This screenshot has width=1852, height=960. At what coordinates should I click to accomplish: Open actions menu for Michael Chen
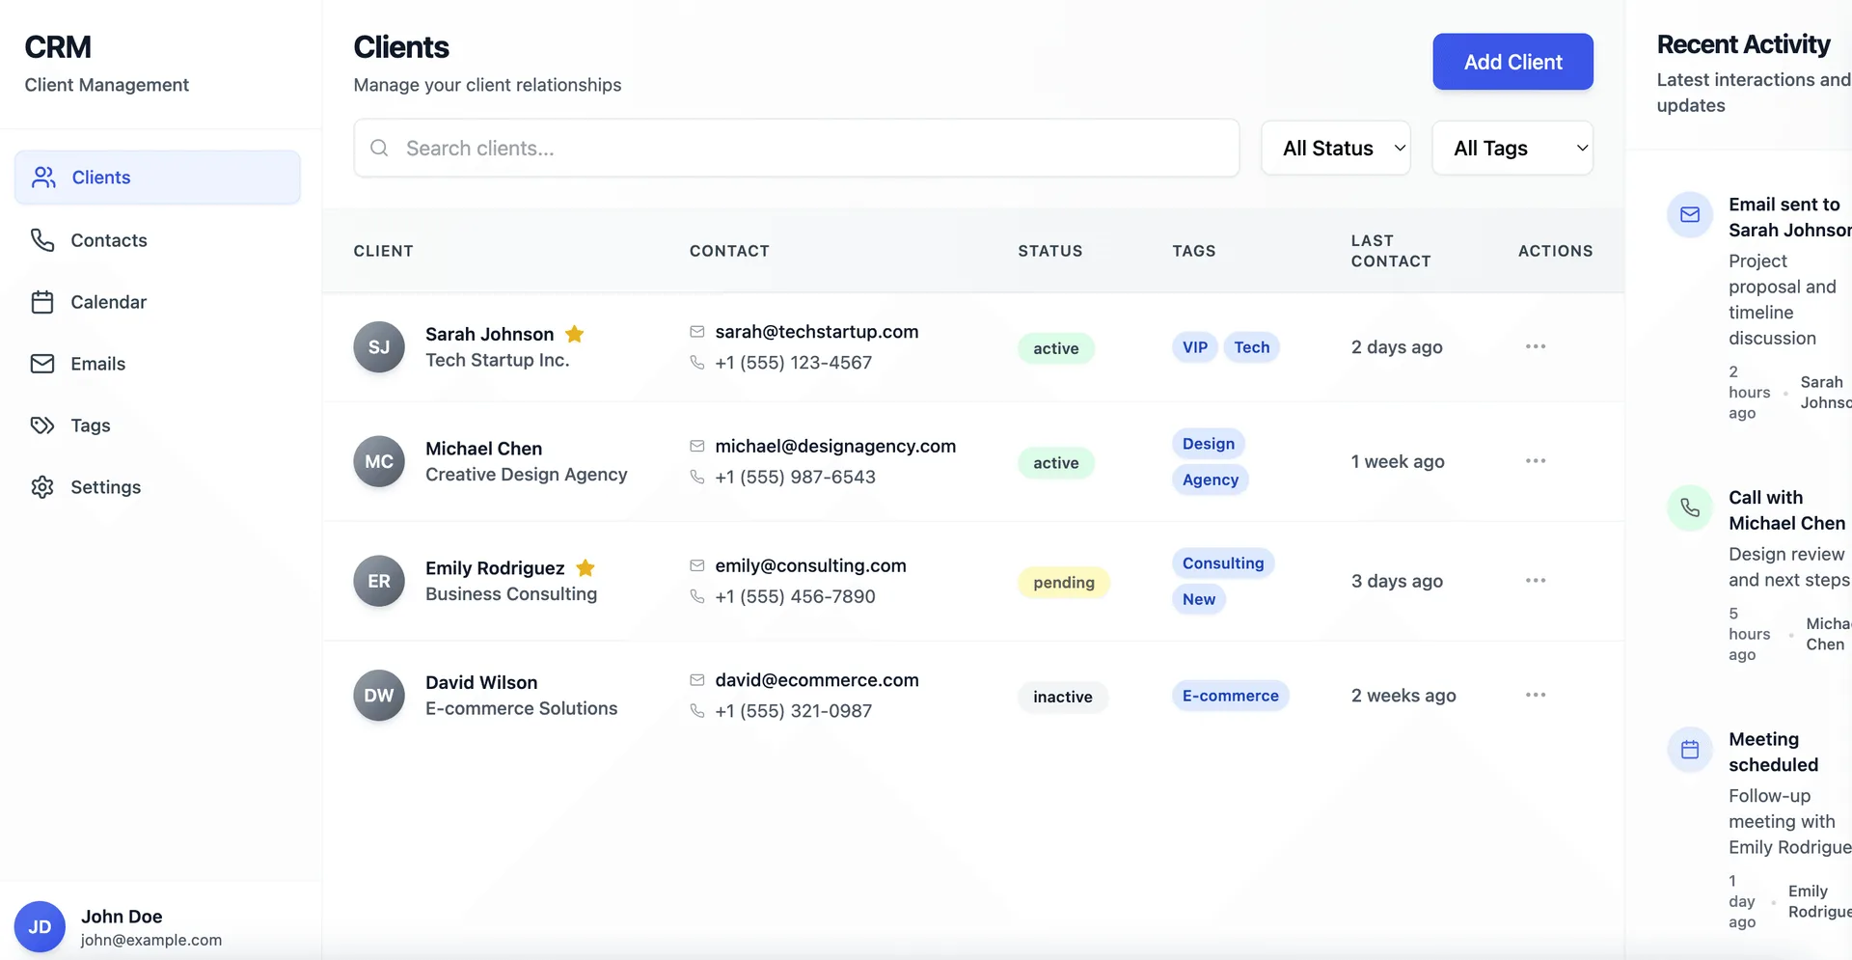pyautogui.click(x=1536, y=461)
